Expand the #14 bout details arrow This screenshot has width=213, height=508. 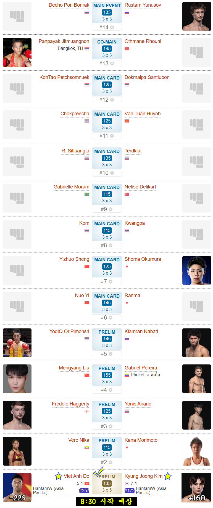(x=112, y=27)
